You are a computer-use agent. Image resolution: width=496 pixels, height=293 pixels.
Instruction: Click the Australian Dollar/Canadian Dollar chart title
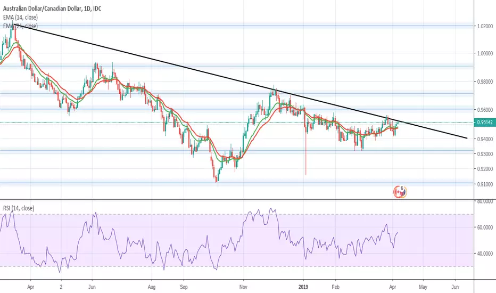[x=52, y=9]
